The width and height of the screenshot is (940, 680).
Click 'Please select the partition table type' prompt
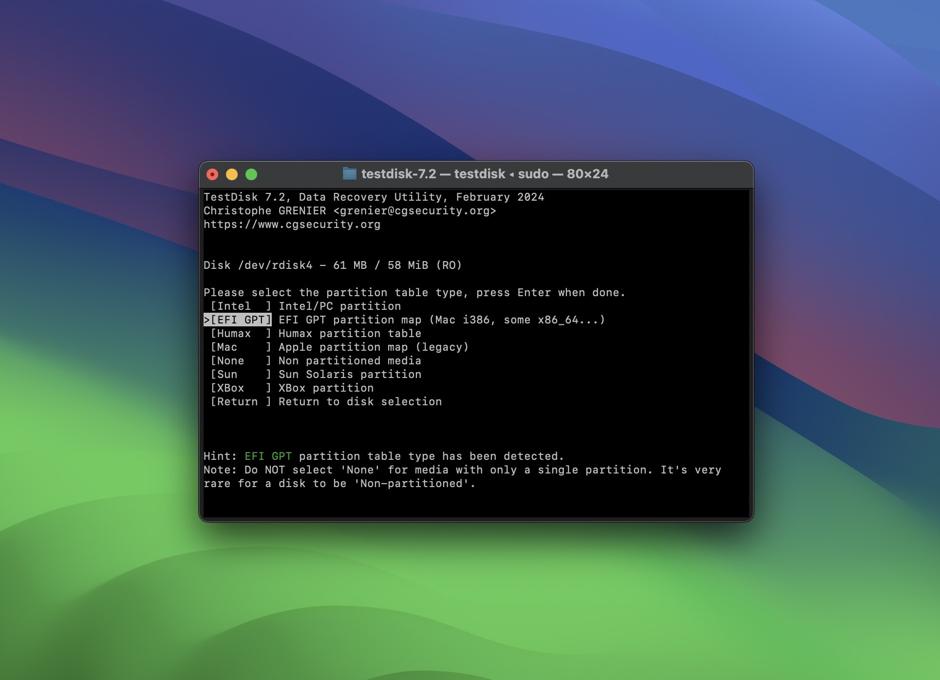tap(414, 293)
